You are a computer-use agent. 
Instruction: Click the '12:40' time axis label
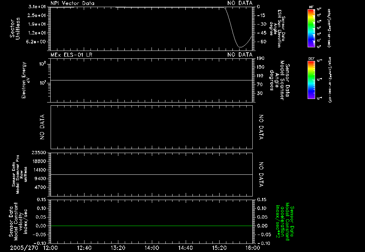tap(84, 248)
